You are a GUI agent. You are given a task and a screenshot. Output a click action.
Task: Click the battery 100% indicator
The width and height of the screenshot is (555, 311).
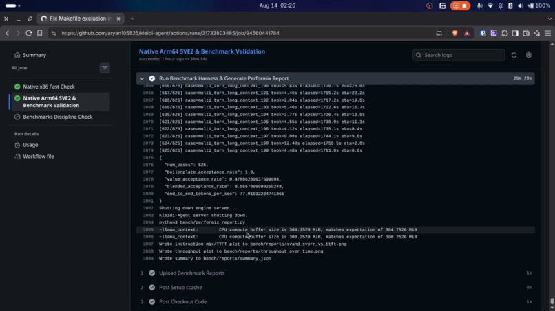(x=539, y=5)
